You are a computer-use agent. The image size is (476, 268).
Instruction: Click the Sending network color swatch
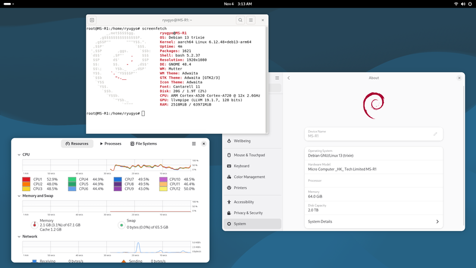(124, 261)
